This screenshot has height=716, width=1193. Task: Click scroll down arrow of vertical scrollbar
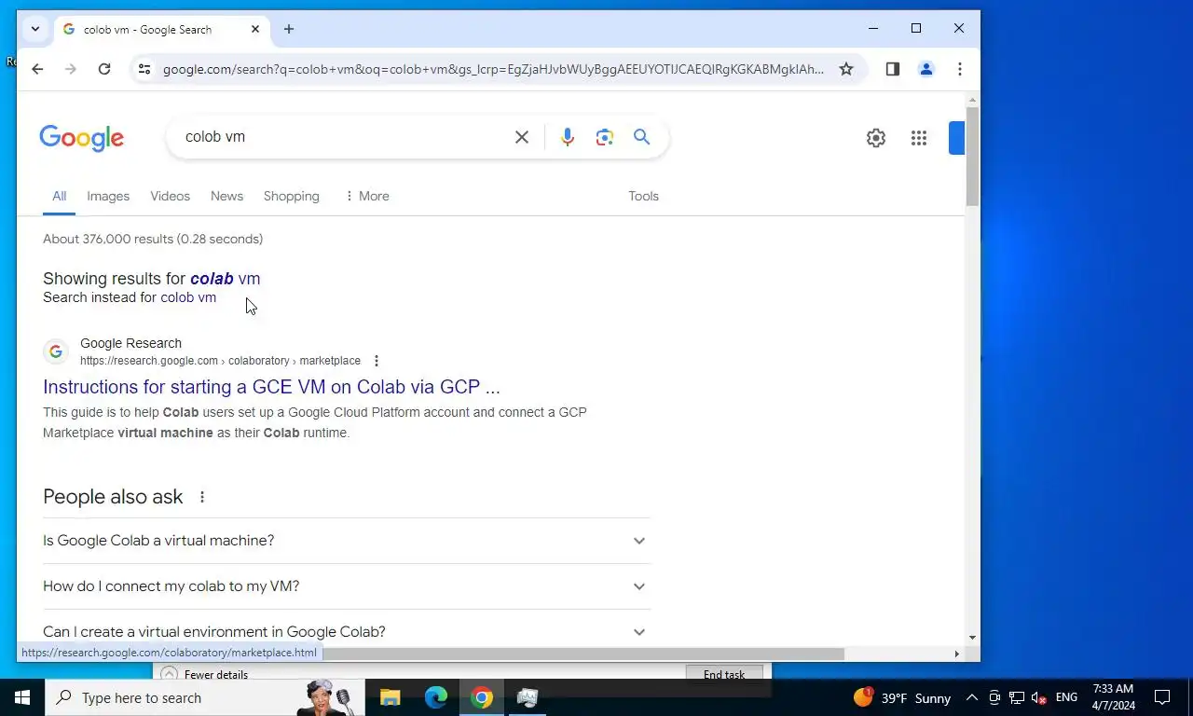click(972, 638)
